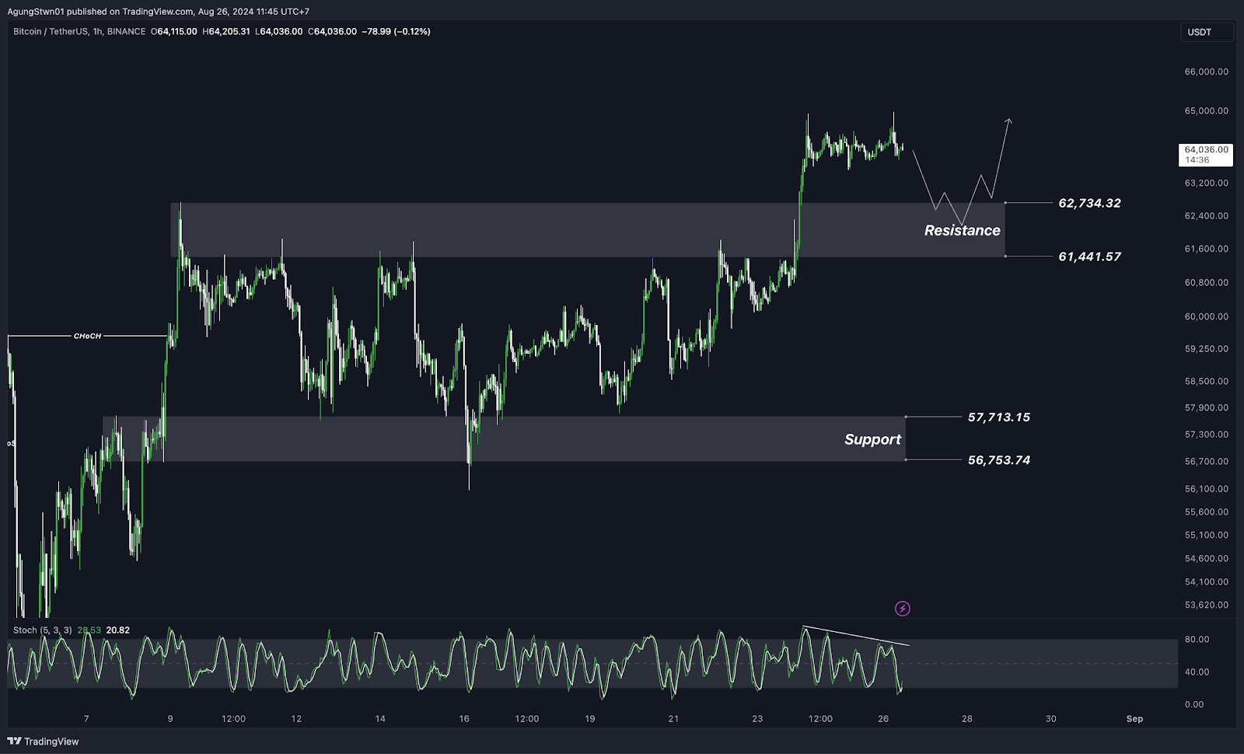Click the 63,200.00 price axis label
The height and width of the screenshot is (754, 1244).
point(1206,183)
